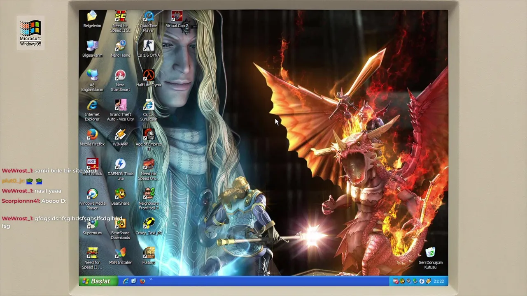Open Bilgisayarım desktop icon

pyautogui.click(x=92, y=49)
